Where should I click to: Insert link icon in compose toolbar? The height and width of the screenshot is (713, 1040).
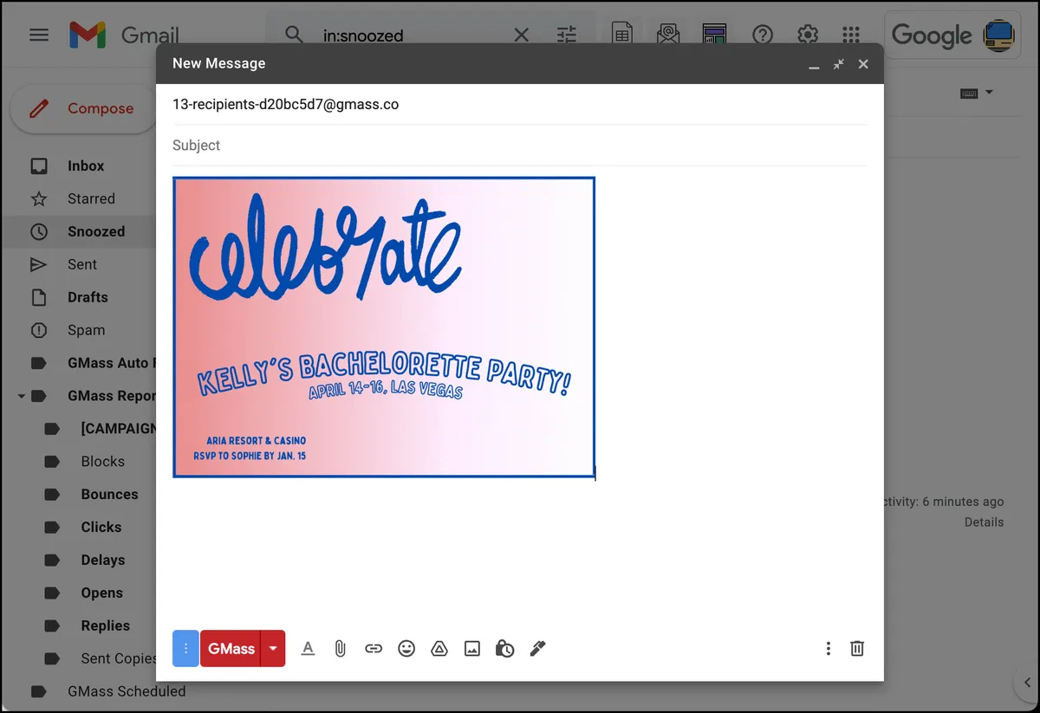pos(374,648)
